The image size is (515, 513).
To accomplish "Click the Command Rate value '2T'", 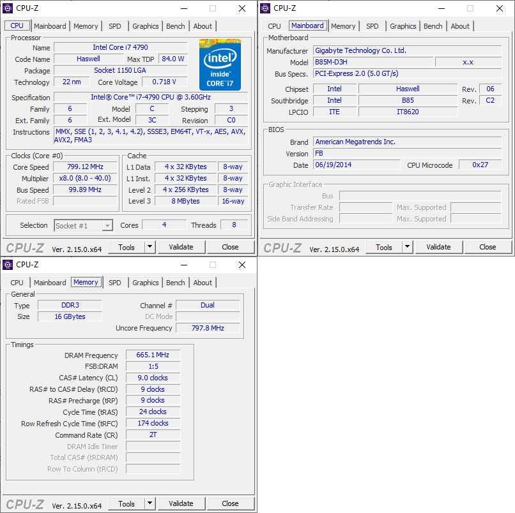I will point(153,435).
